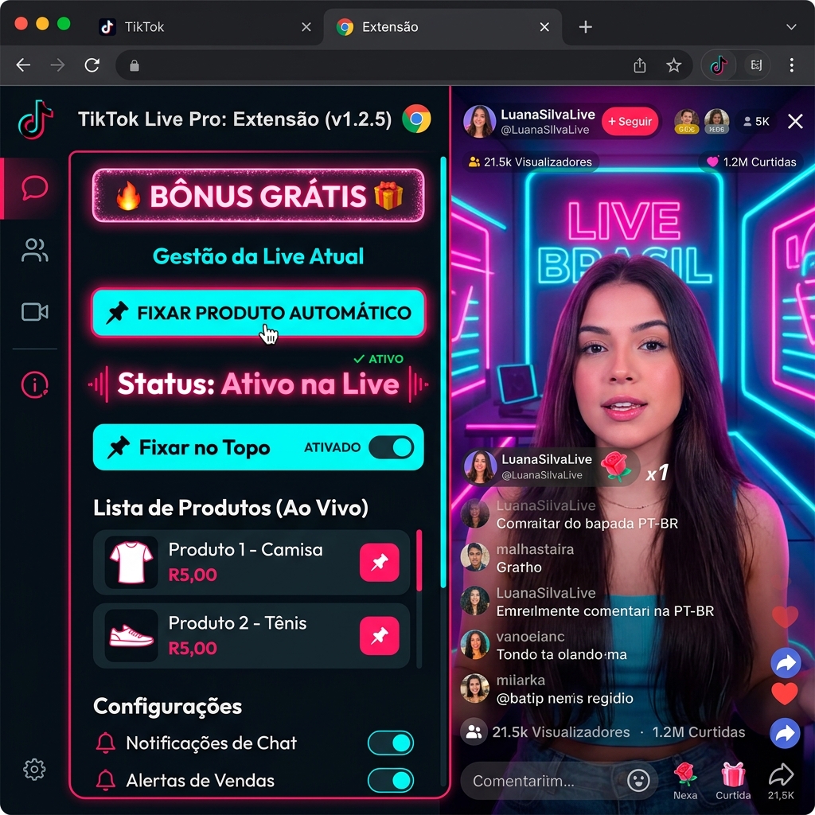The height and width of the screenshot is (815, 815).
Task: Open vanoeianc's comment avatar
Action: click(475, 644)
